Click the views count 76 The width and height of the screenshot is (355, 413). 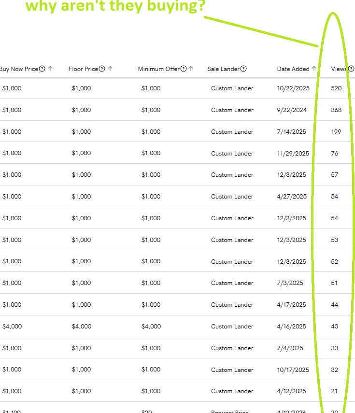[334, 153]
